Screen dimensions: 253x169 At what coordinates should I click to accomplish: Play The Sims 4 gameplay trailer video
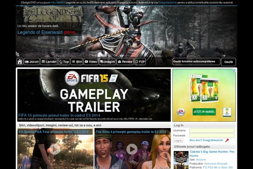132,149
